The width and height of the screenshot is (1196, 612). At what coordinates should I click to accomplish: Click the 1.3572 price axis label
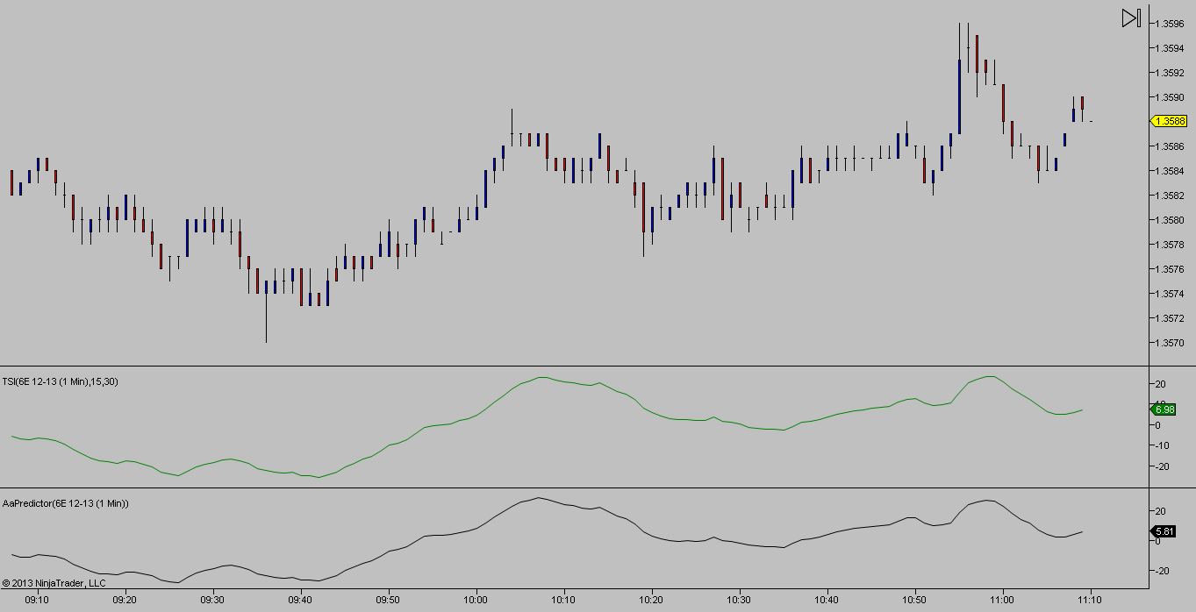[1171, 318]
